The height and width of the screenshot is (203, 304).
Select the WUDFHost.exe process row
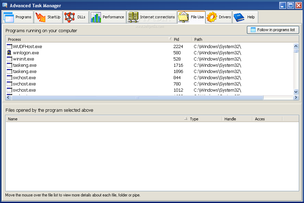pos(150,46)
